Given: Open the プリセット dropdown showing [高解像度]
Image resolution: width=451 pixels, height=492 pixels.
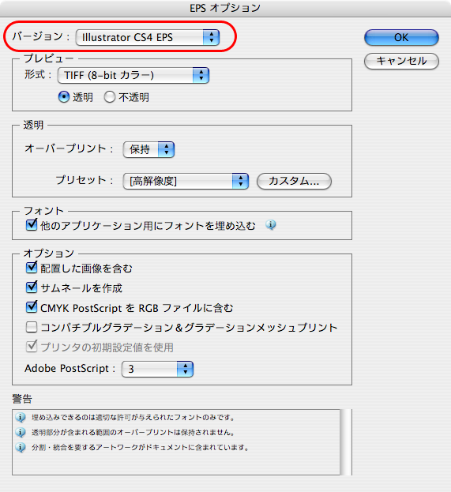Looking at the screenshot, I should point(186,181).
